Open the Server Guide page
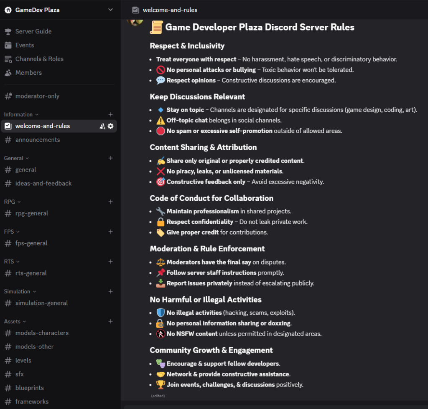428x409 pixels. 59,31
